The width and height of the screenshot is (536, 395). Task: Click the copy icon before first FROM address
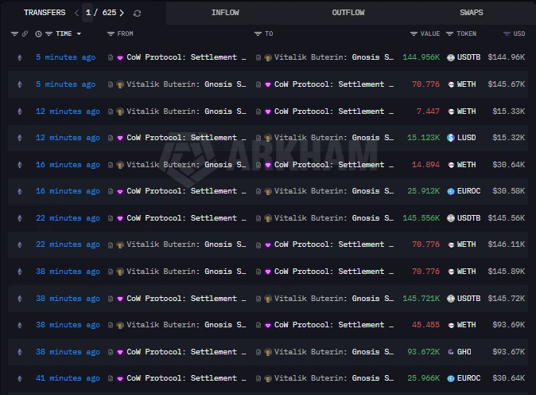coord(111,57)
